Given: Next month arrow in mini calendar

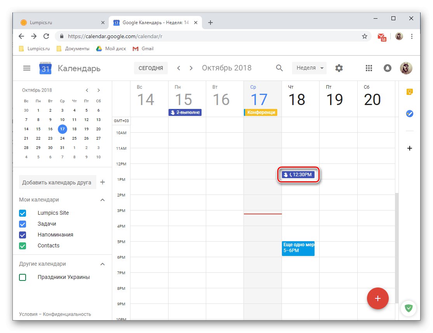Looking at the screenshot, I should click(x=99, y=90).
